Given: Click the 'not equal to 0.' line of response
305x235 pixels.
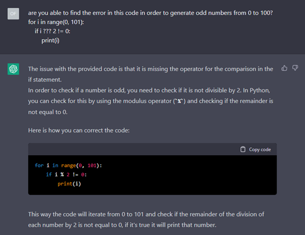Looking at the screenshot, I should click(48, 112).
